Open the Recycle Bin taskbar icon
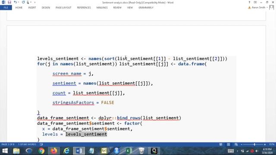 (x=141, y=151)
